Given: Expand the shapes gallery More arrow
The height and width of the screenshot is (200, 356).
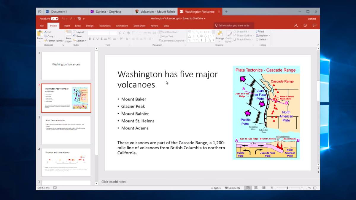Looking at the screenshot, I should click(x=213, y=40).
